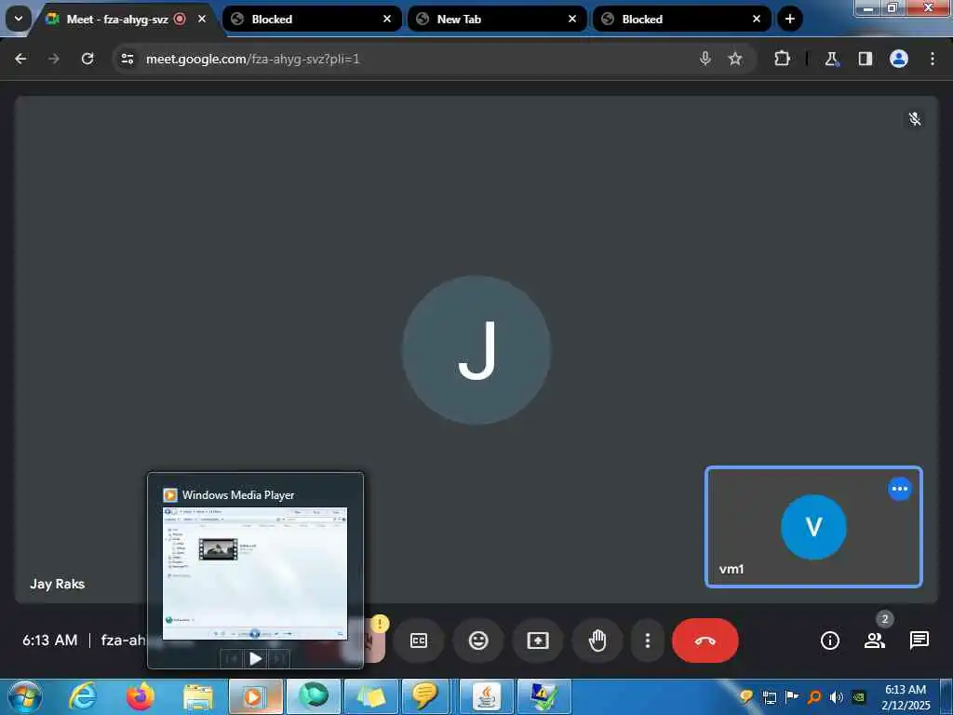Screen dimensions: 953x715
Task: Toggle the Chrome side panel
Action: click(x=865, y=59)
